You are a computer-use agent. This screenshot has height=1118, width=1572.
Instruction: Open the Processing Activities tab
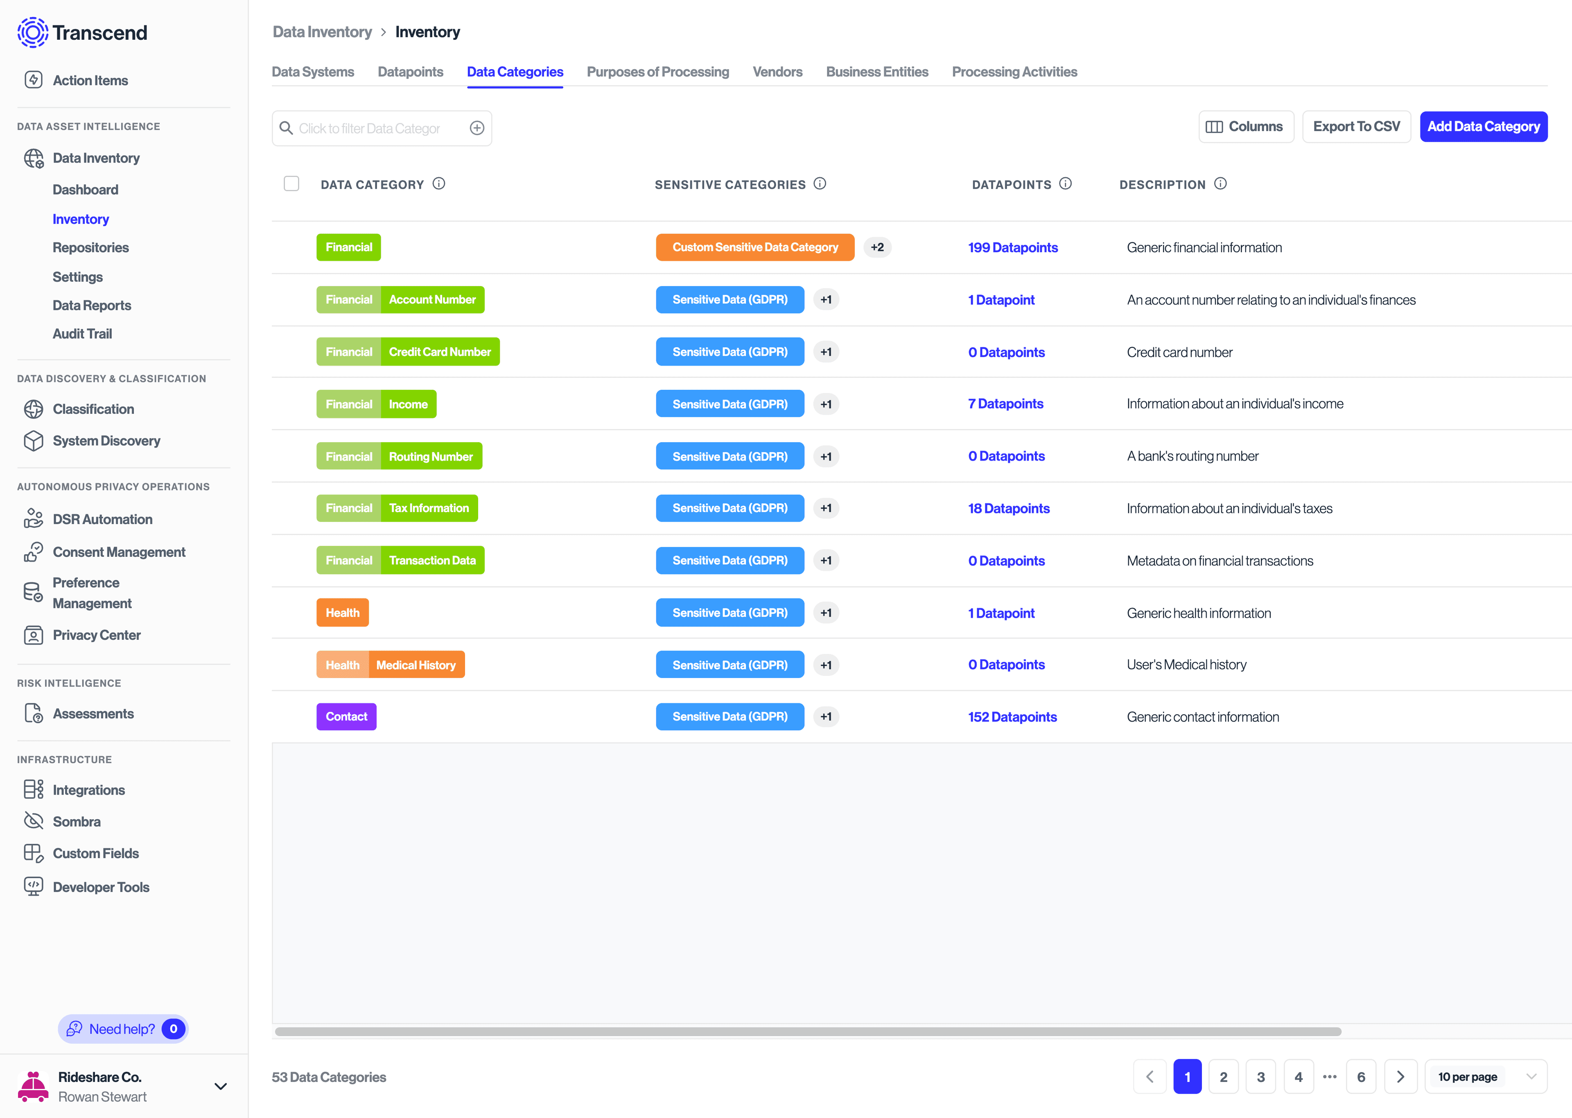pos(1014,72)
